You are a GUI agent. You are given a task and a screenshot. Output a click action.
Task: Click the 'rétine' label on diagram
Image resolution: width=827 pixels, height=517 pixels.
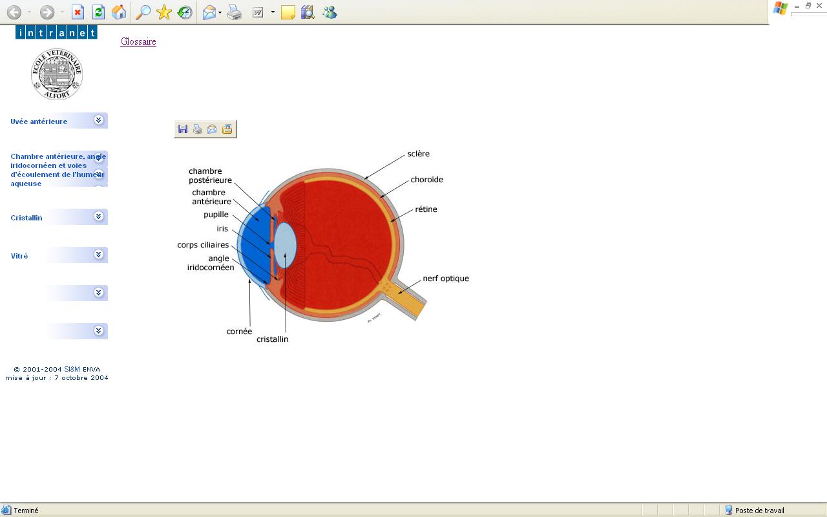point(426,209)
